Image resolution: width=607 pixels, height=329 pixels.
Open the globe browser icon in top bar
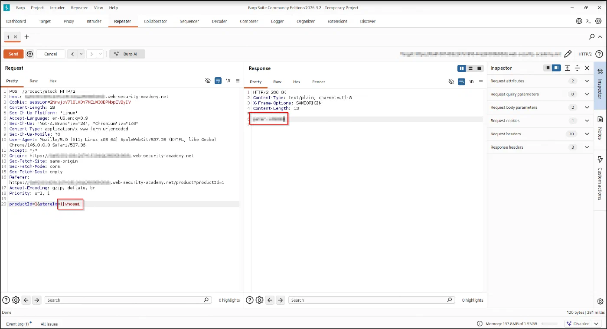579,21
